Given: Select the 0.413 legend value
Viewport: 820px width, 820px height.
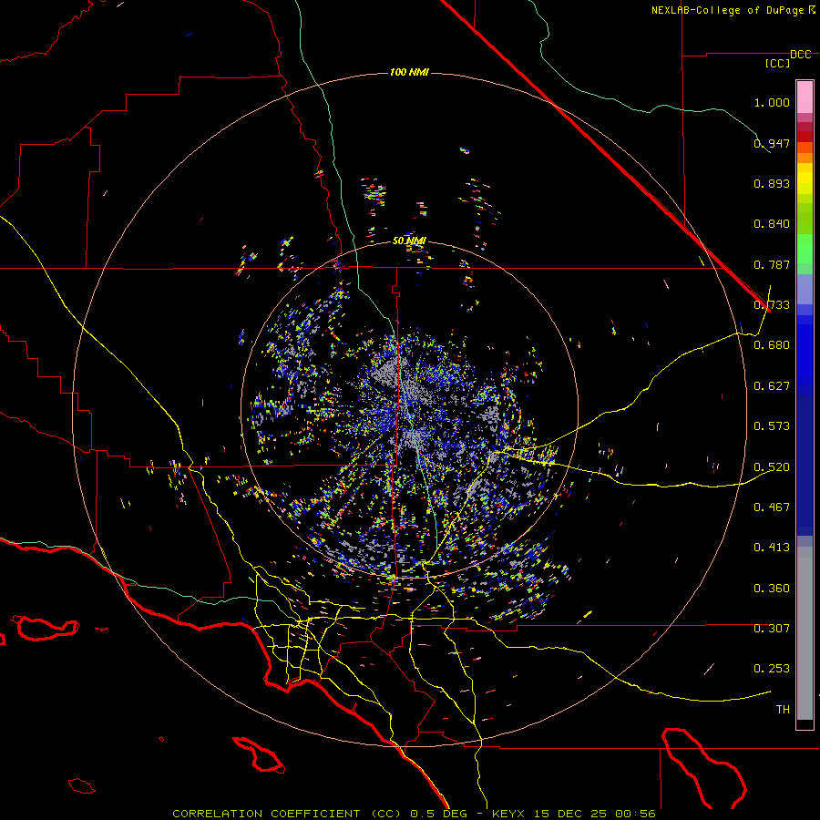Looking at the screenshot, I should coord(772,548).
